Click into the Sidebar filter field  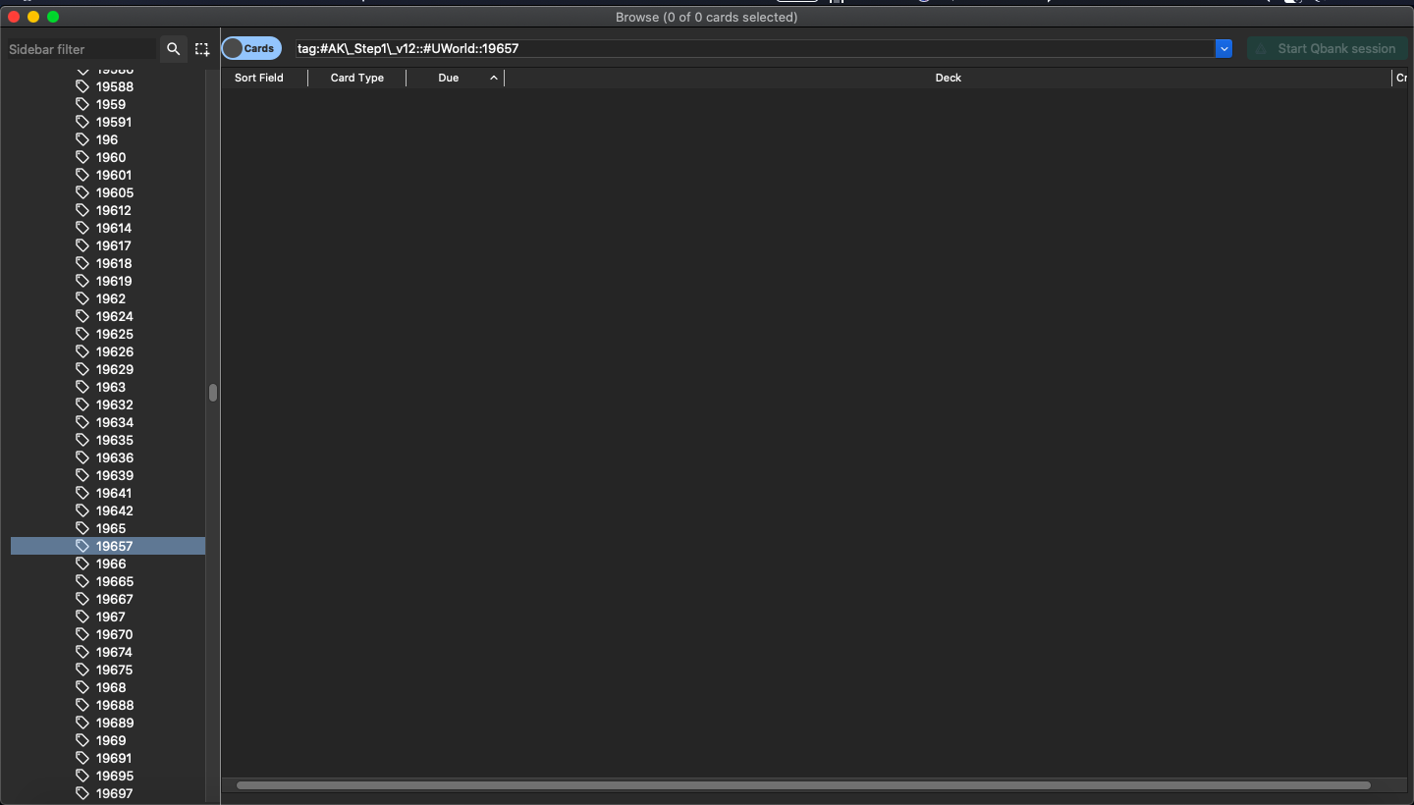pos(81,49)
